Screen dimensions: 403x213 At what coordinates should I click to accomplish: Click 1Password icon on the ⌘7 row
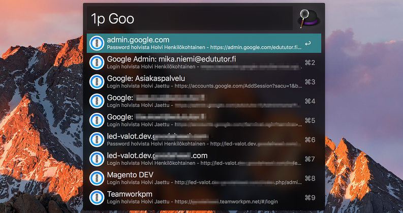(97, 159)
